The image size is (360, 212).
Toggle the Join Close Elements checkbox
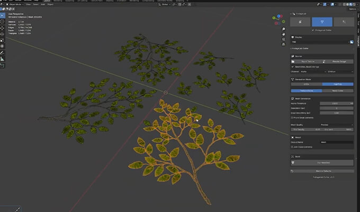pos(292,148)
